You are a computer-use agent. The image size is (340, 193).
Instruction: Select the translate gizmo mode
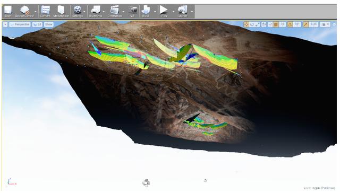click(x=246, y=24)
